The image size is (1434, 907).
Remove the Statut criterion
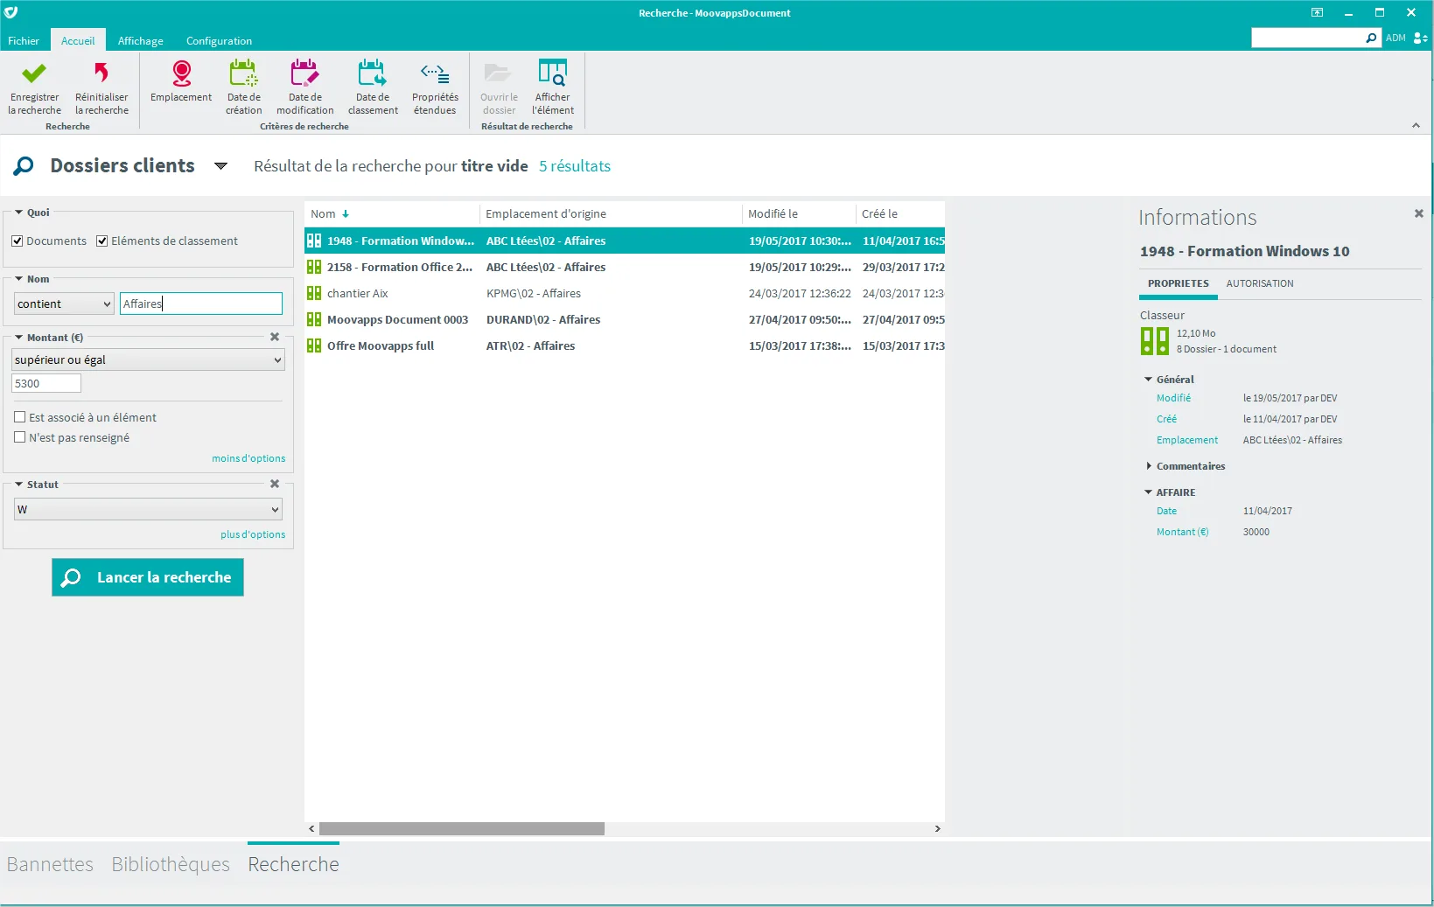(275, 484)
